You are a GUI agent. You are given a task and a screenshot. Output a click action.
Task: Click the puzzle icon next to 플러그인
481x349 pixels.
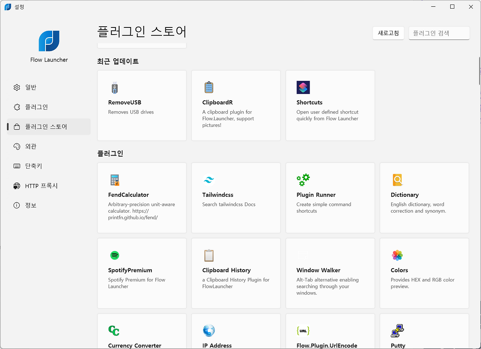(17, 107)
